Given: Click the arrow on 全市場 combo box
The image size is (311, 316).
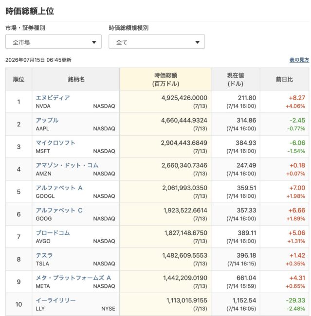Looking at the screenshot, I should tap(94, 42).
